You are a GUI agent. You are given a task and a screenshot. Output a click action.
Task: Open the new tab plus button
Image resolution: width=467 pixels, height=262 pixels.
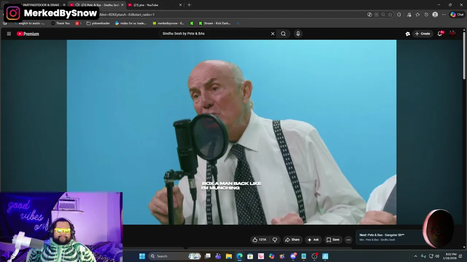[x=189, y=5]
